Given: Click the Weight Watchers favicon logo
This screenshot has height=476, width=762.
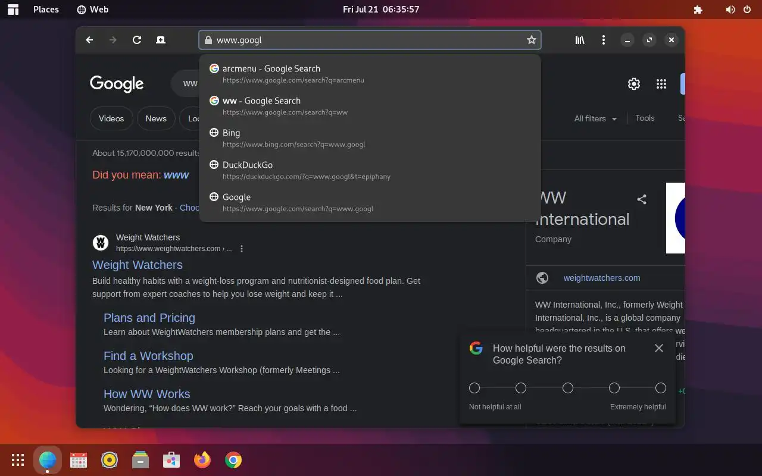Looking at the screenshot, I should pyautogui.click(x=101, y=243).
